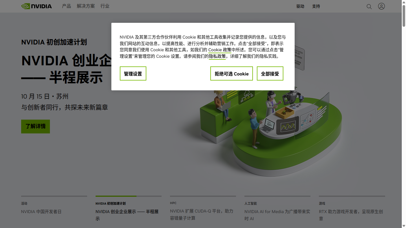The width and height of the screenshot is (406, 228).
Task: Accept all cookies with 全部接受
Action: tap(270, 73)
